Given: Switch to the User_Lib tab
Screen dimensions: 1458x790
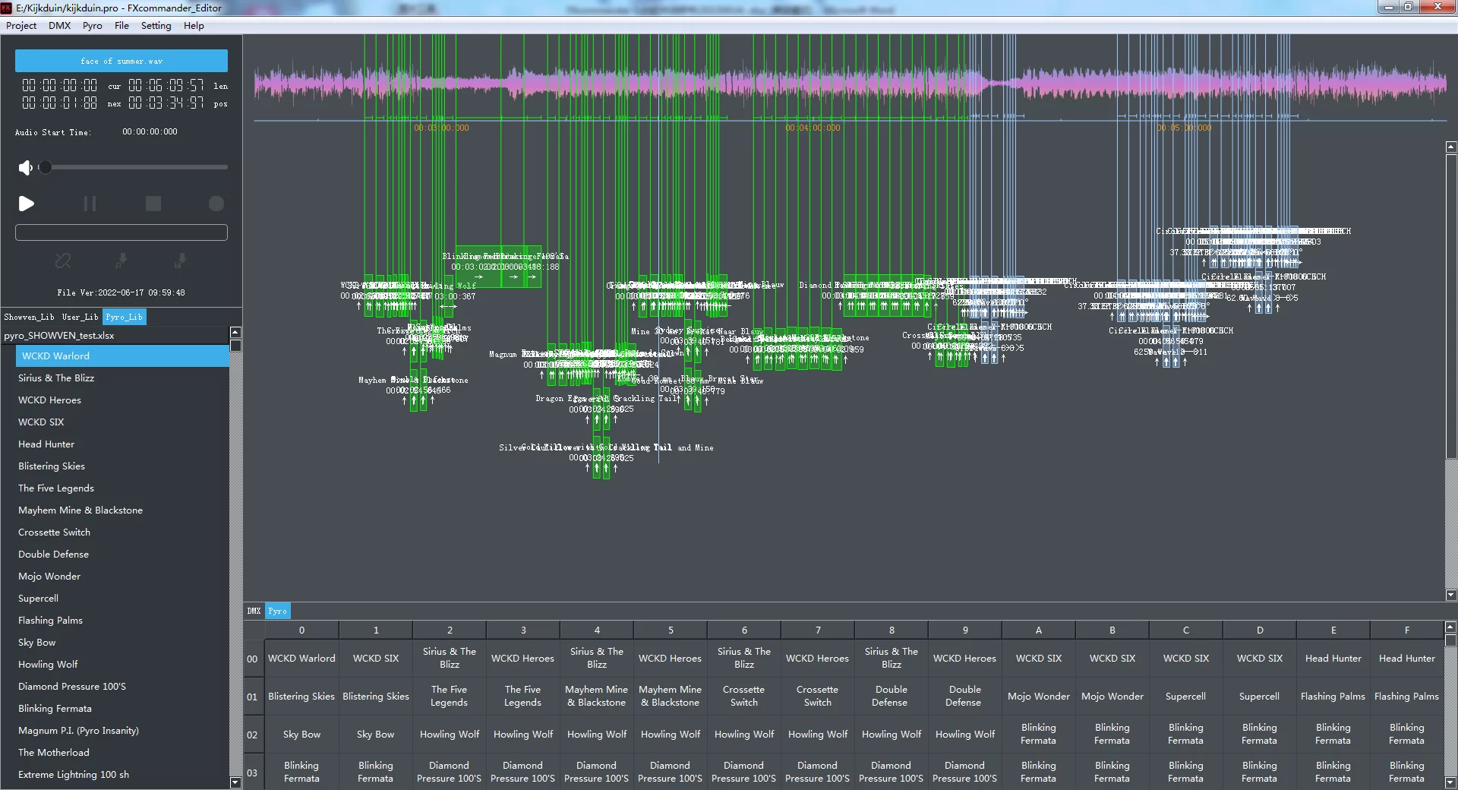Looking at the screenshot, I should click(x=80, y=317).
